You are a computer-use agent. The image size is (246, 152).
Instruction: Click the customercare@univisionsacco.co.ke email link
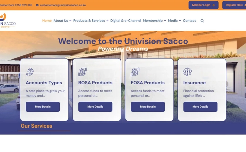[63, 5]
